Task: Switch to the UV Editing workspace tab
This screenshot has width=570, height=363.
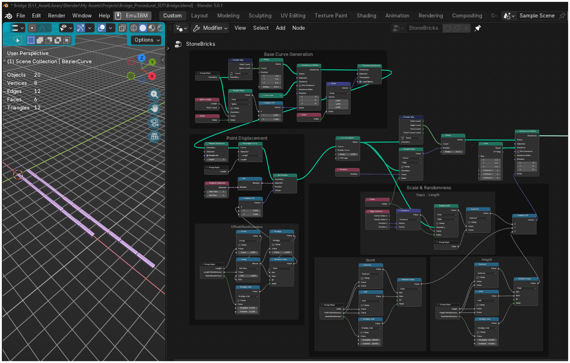Action: point(293,16)
